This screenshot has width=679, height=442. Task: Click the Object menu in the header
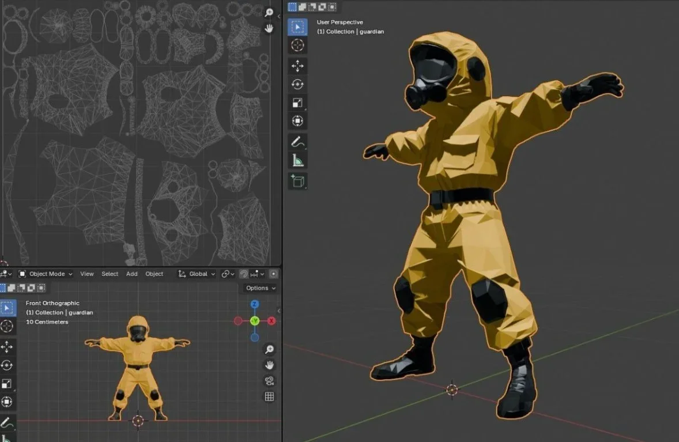coord(154,274)
